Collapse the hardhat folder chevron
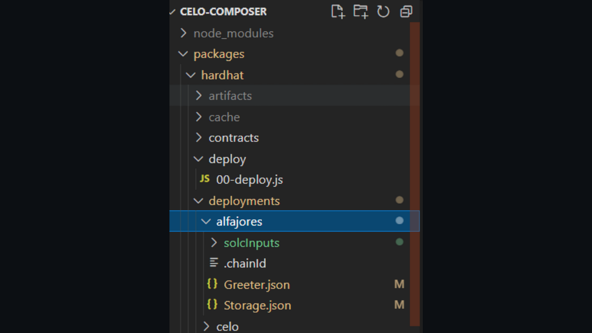This screenshot has width=592, height=333. click(191, 75)
